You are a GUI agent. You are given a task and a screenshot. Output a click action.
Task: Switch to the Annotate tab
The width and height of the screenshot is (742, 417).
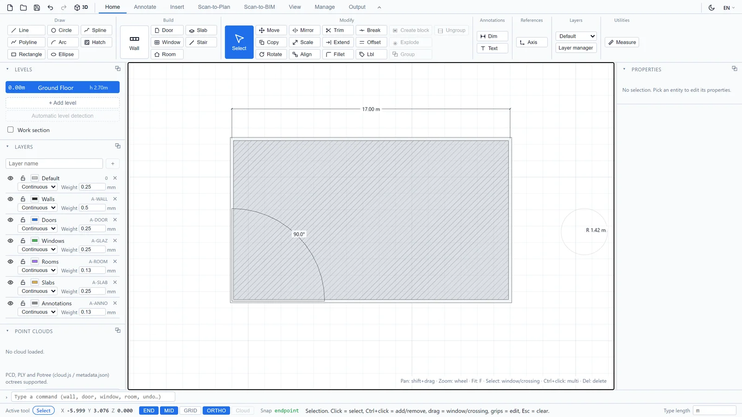tap(145, 7)
